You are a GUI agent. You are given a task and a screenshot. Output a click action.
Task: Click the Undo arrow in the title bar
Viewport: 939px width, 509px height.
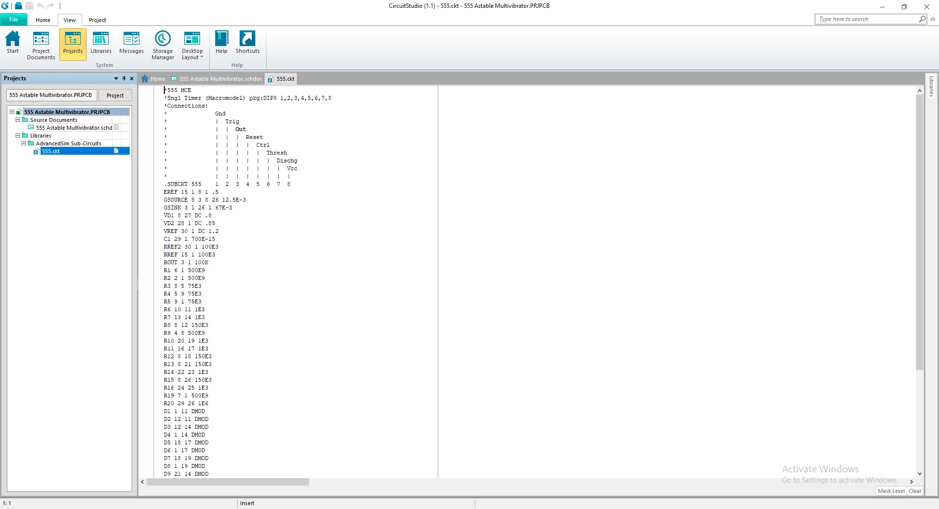pos(40,6)
